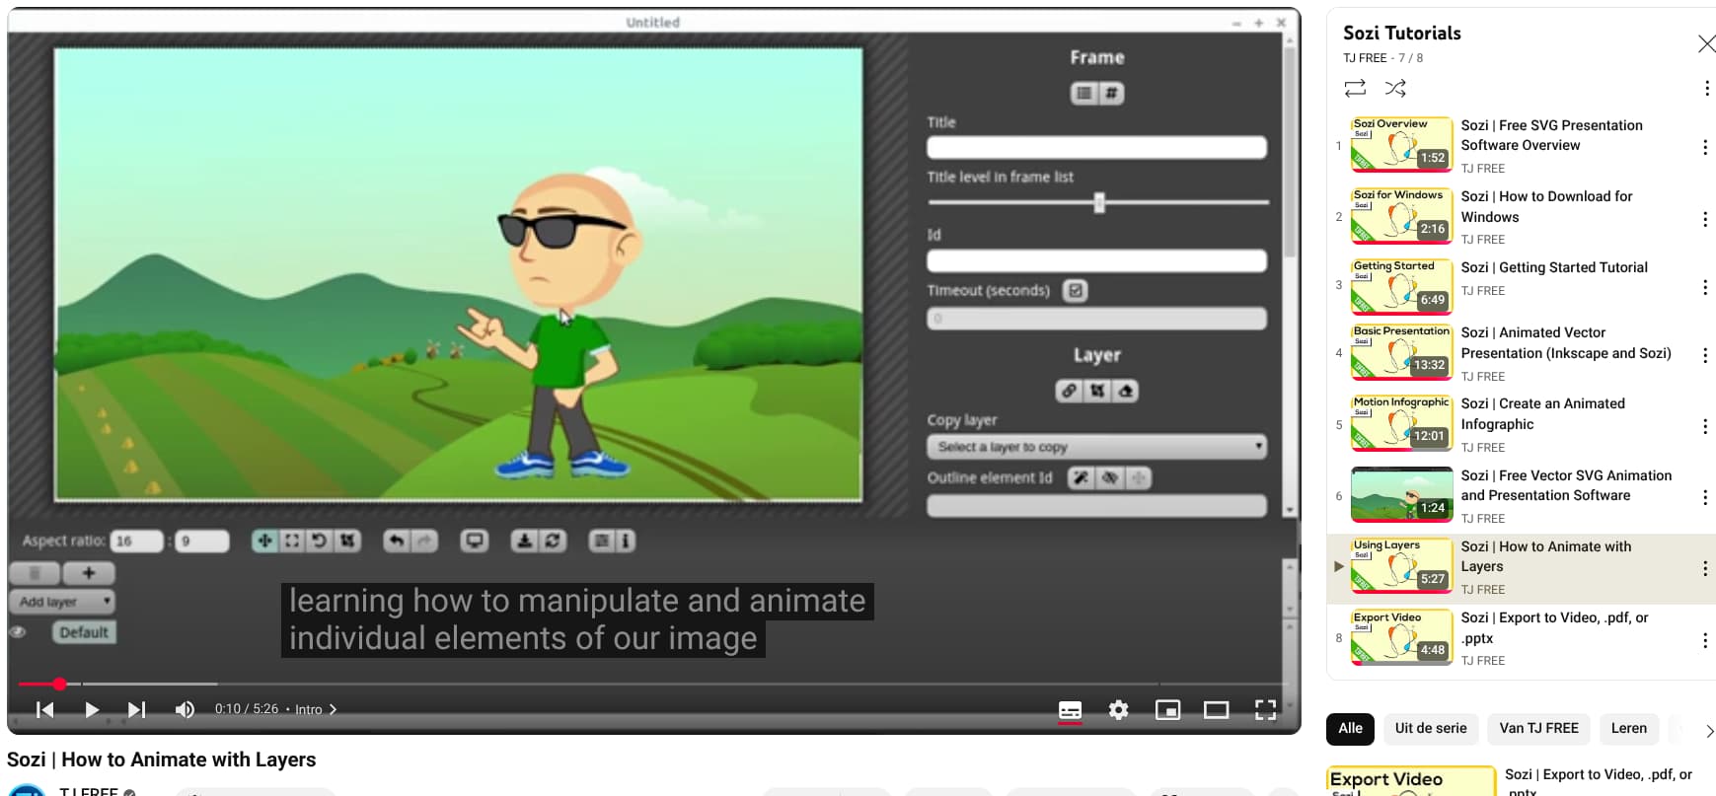Screen dimensions: 1716x796
Task: Select the rotate tool in Sozi toolbar
Action: point(319,541)
